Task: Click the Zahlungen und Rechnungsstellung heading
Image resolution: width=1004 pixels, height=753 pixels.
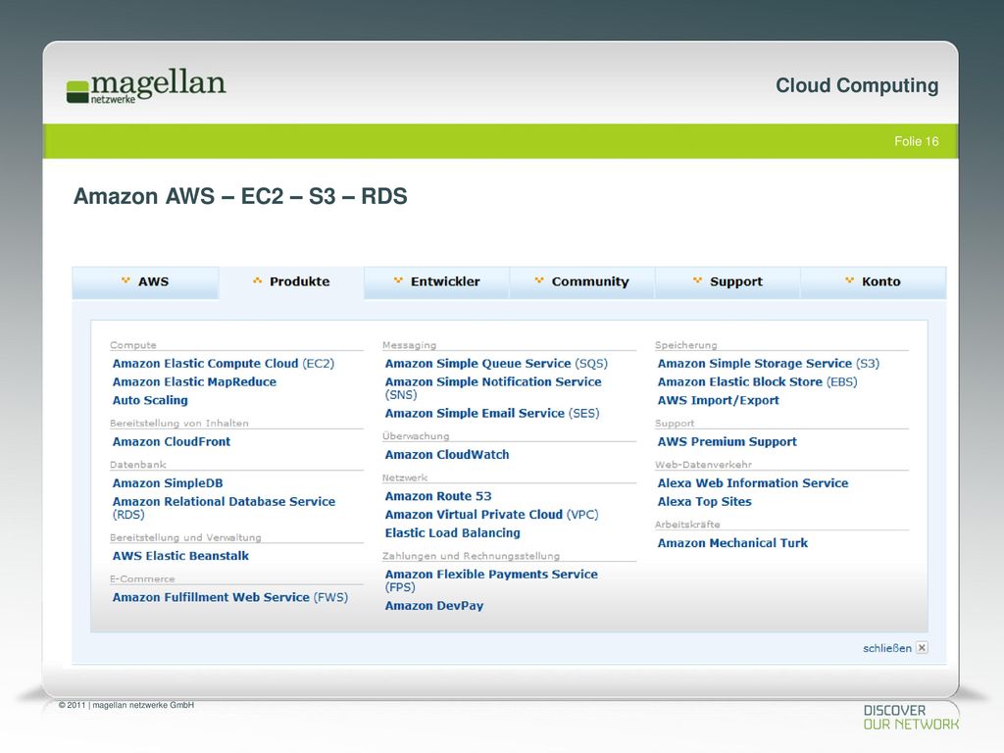Action: coord(471,556)
